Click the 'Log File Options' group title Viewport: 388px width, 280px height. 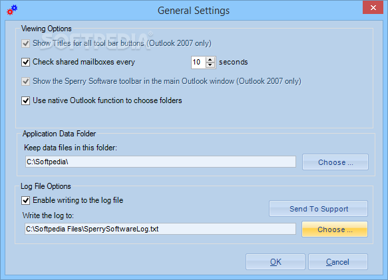[x=46, y=186]
